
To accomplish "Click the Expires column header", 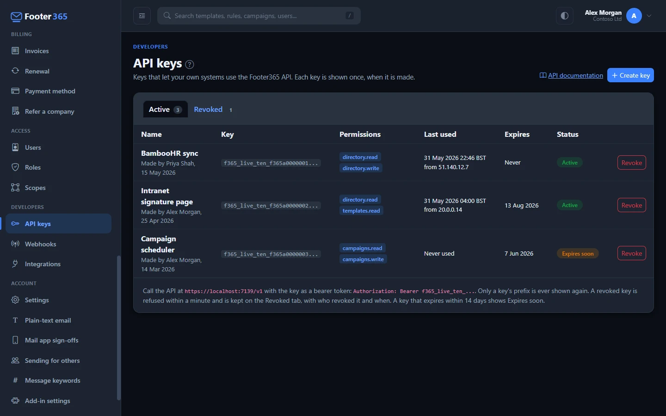I will (517, 135).
